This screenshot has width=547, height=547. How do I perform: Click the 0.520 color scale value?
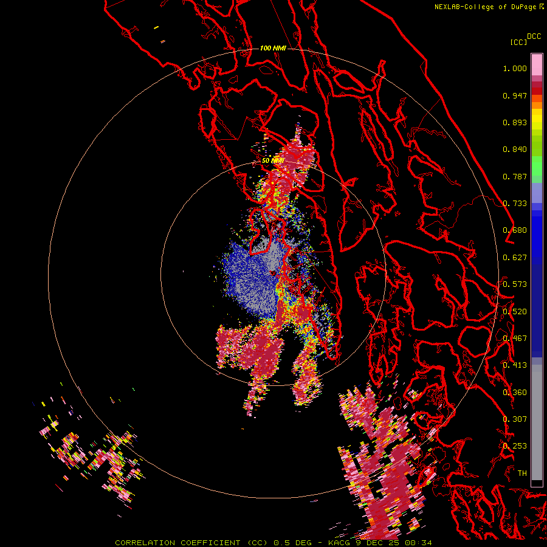tap(515, 312)
